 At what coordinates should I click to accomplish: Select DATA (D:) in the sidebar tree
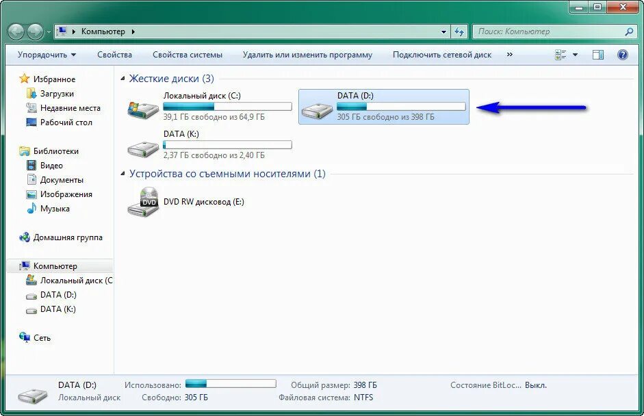click(58, 295)
